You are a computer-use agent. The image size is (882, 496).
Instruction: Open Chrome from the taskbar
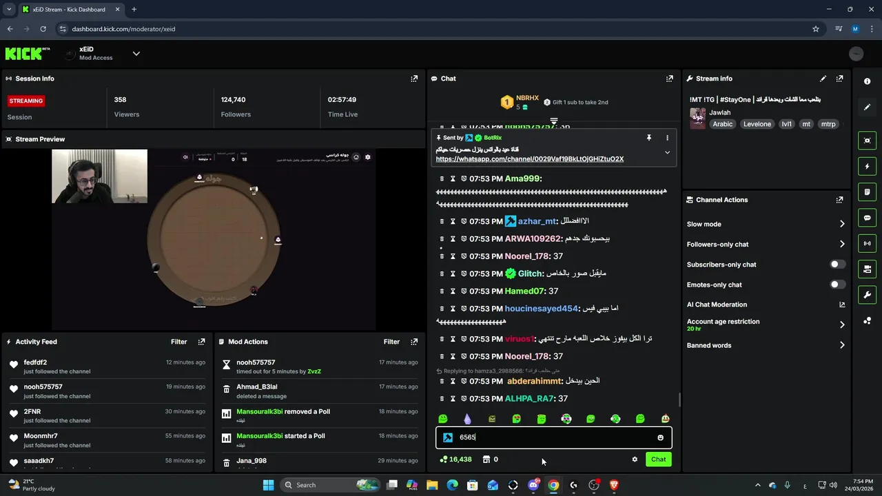tap(553, 485)
